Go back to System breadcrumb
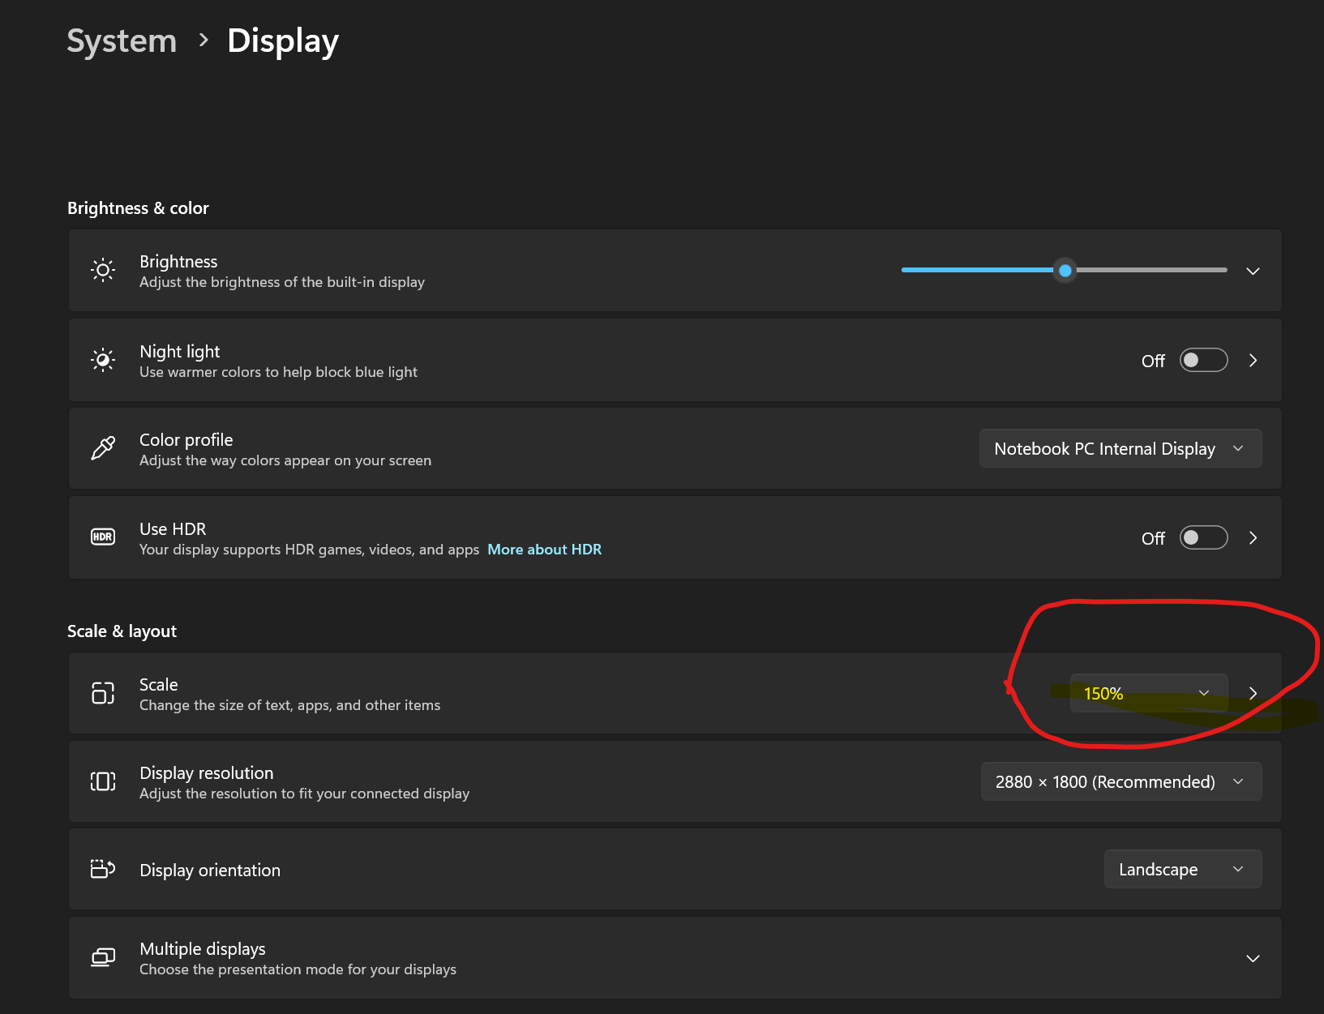1324x1014 pixels. [122, 41]
